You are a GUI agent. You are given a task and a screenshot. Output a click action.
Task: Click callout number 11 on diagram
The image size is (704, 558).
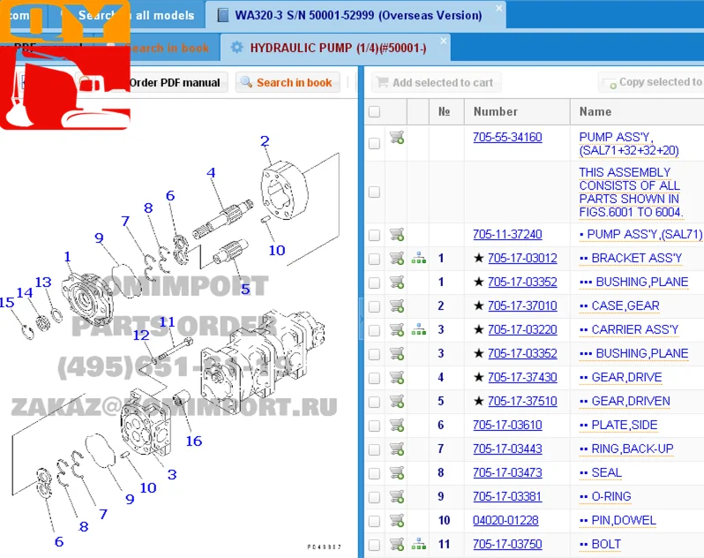pyautogui.click(x=167, y=322)
